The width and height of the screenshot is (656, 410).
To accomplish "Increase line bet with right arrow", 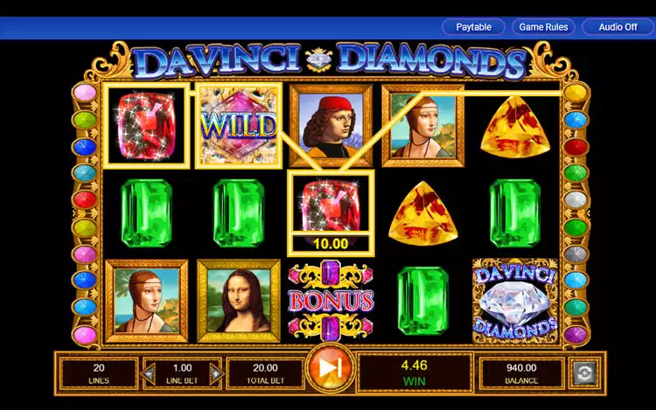I will pyautogui.click(x=216, y=373).
